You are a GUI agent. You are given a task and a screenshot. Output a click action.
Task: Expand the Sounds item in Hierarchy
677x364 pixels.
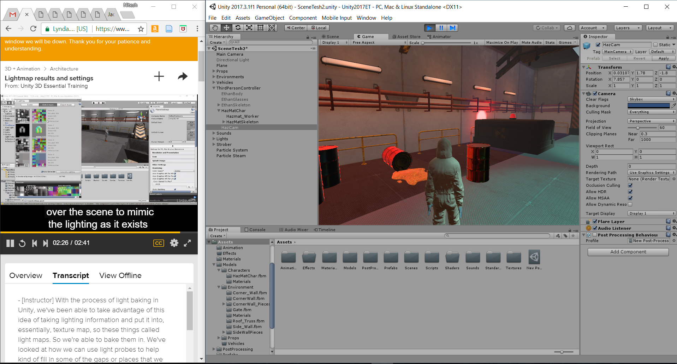pyautogui.click(x=214, y=133)
